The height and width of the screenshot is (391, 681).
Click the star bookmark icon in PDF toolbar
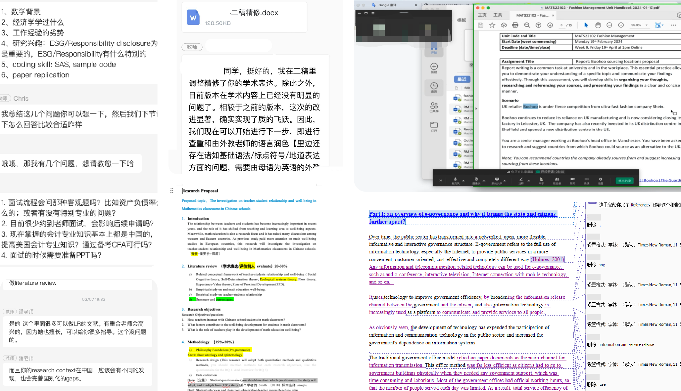(x=492, y=25)
